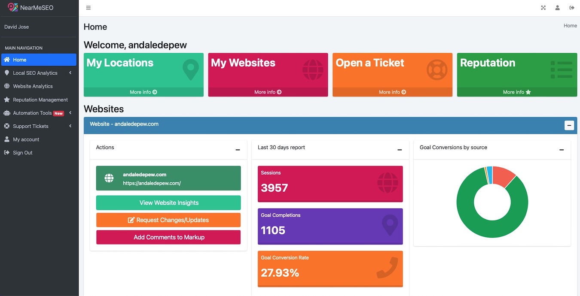Collapse the Actions card
Image resolution: width=580 pixels, height=296 pixels.
point(238,150)
